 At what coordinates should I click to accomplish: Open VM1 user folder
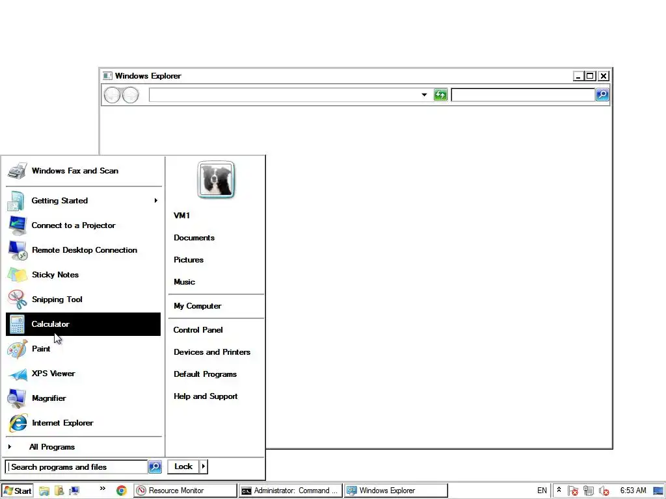[182, 216]
